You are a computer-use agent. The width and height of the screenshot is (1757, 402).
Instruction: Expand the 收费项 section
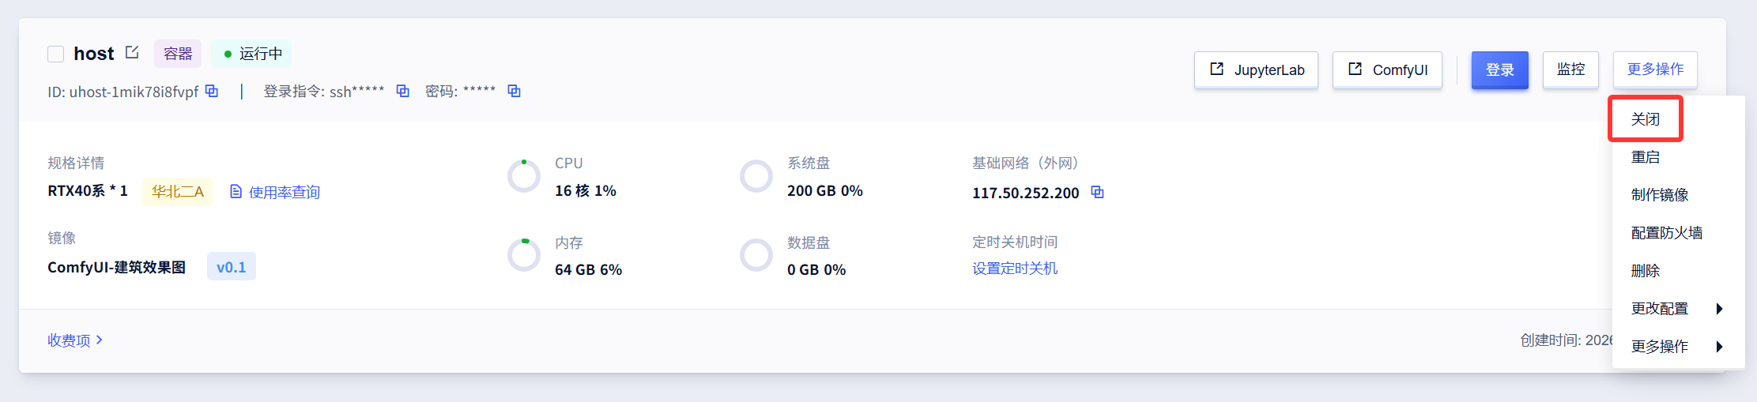[x=75, y=340]
